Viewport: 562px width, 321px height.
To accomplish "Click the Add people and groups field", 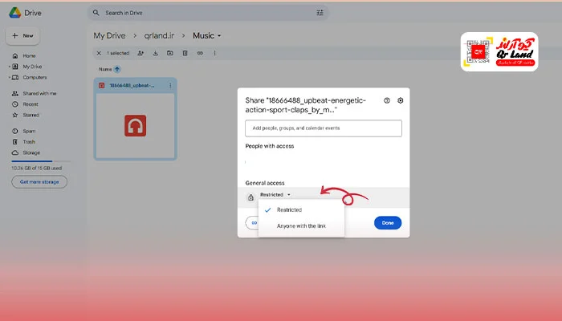I will click(323, 128).
